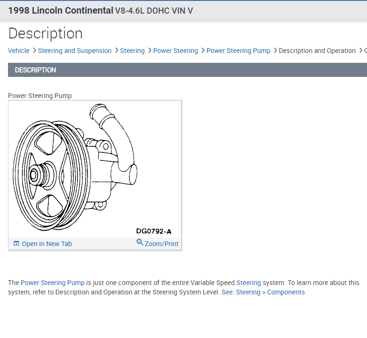
Task: Select the Steering breadcrumb link
Action: [x=132, y=51]
